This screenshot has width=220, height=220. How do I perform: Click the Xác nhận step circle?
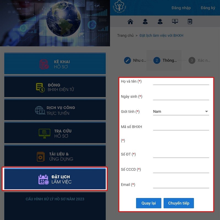click(x=192, y=60)
